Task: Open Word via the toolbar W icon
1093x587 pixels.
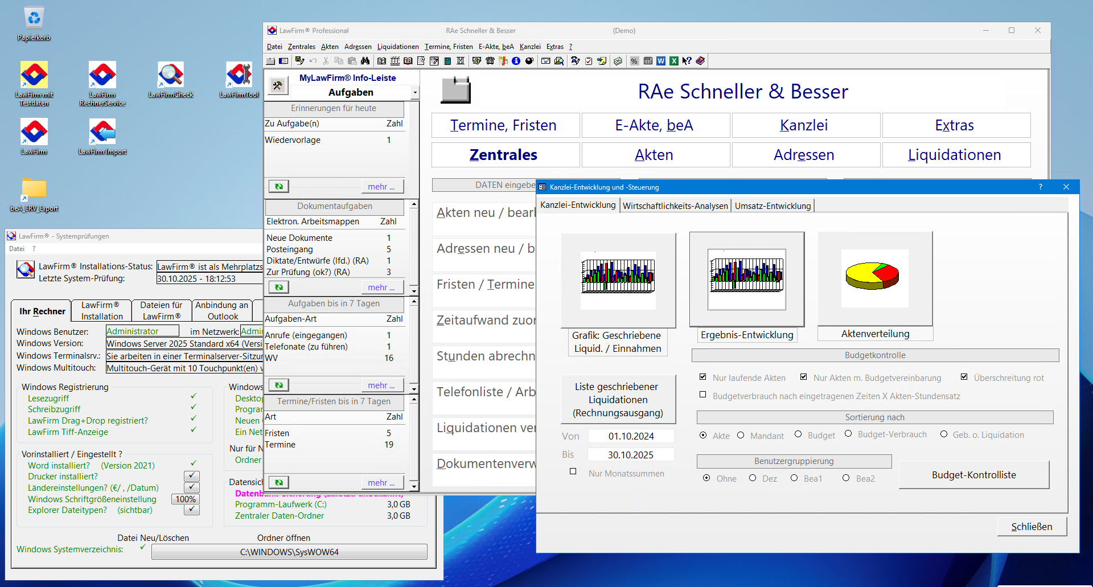Action: click(661, 61)
